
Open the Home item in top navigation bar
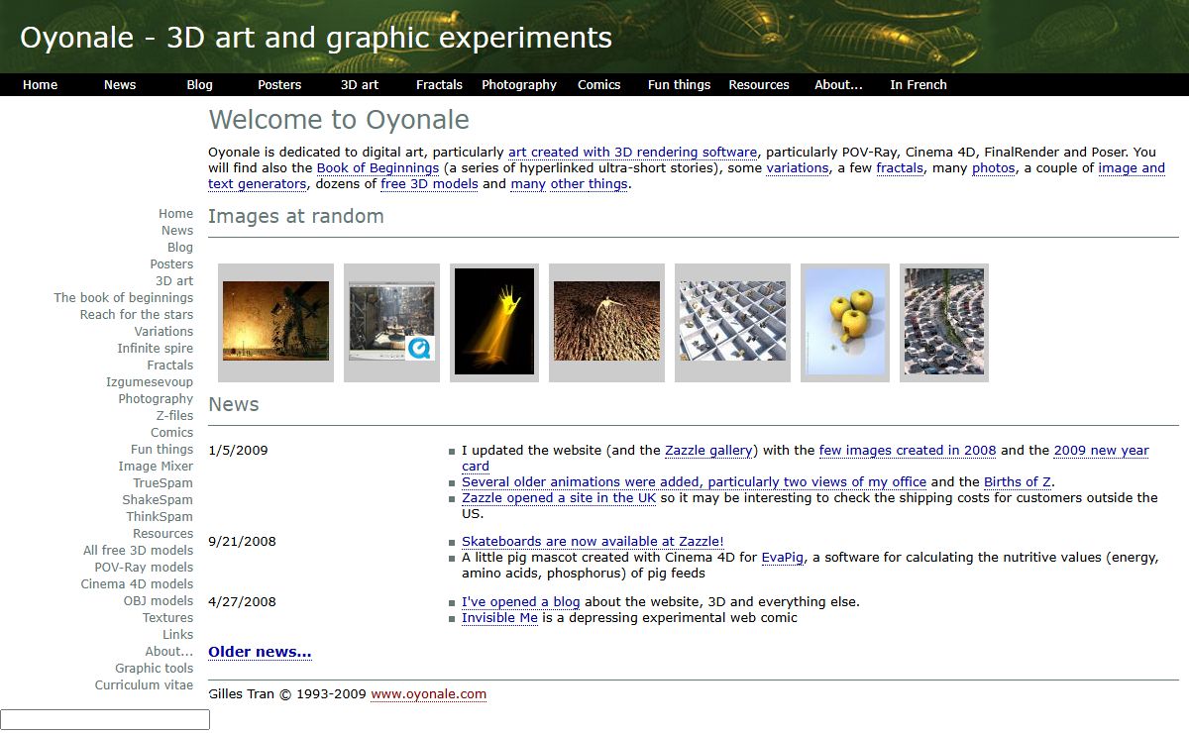tap(40, 85)
